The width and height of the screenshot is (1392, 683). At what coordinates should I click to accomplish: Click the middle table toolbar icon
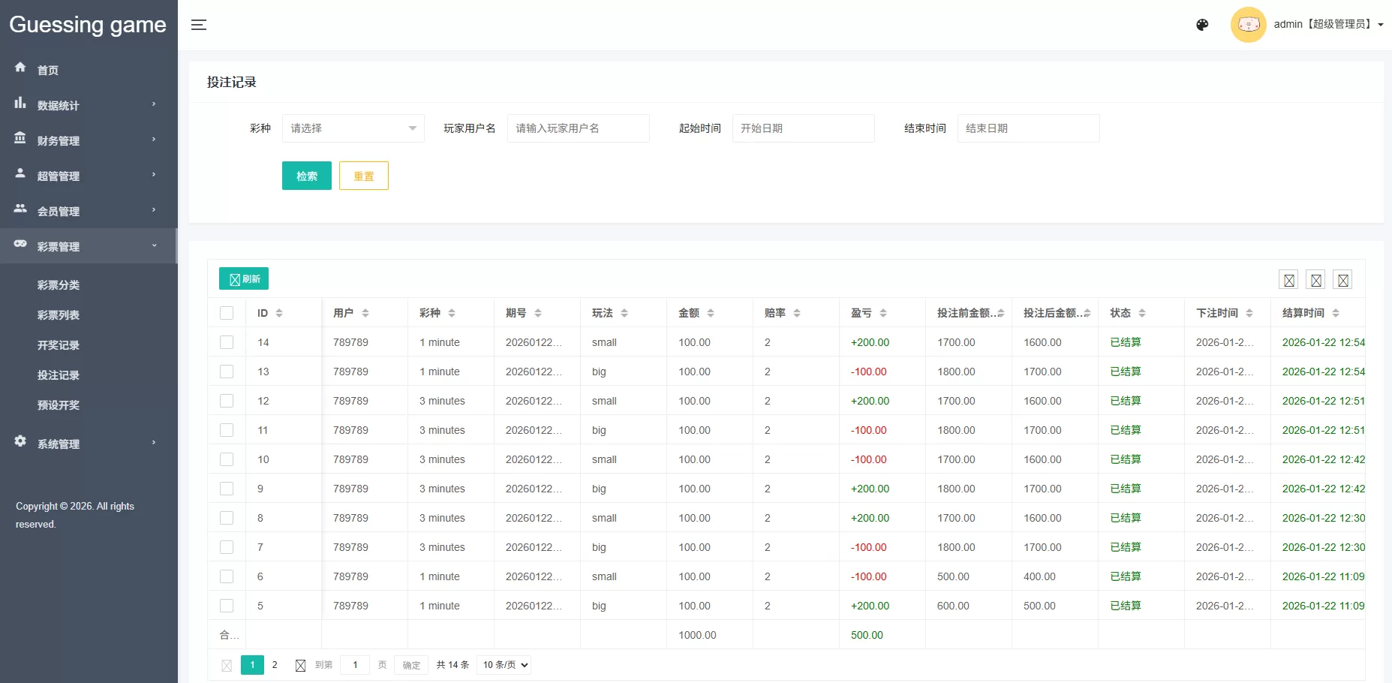click(1315, 278)
